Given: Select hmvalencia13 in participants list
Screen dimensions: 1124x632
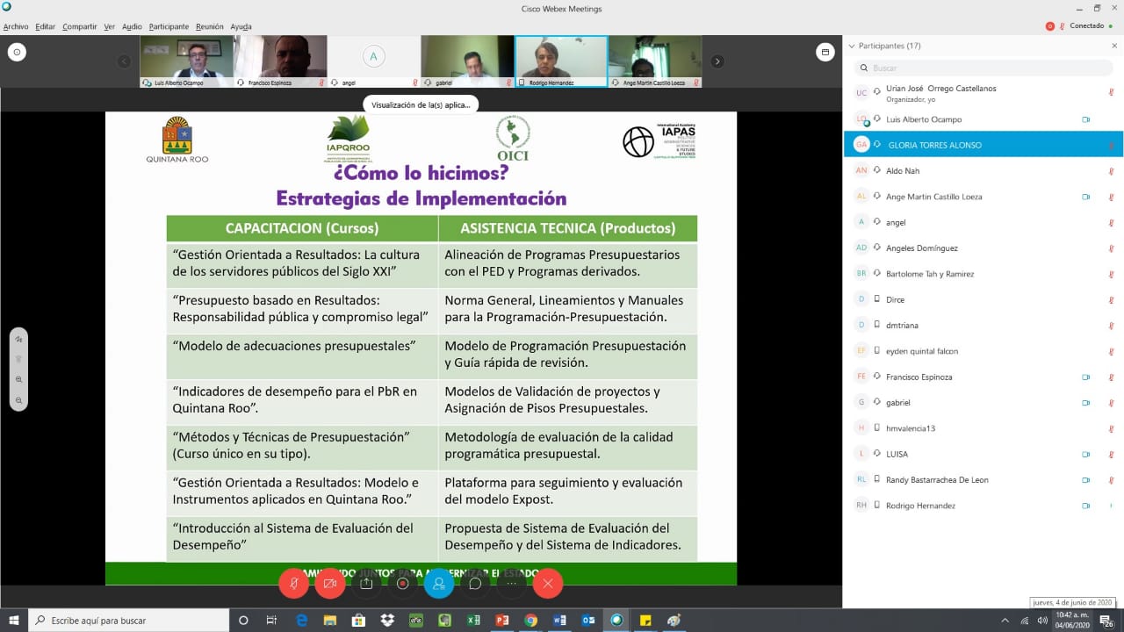Looking at the screenshot, I should click(983, 428).
